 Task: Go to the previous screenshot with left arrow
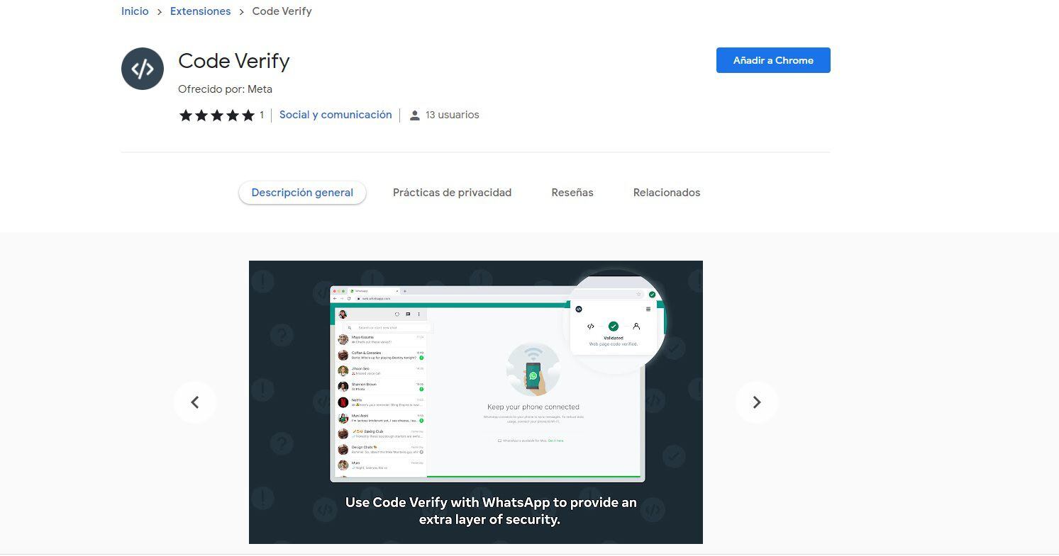pos(195,402)
